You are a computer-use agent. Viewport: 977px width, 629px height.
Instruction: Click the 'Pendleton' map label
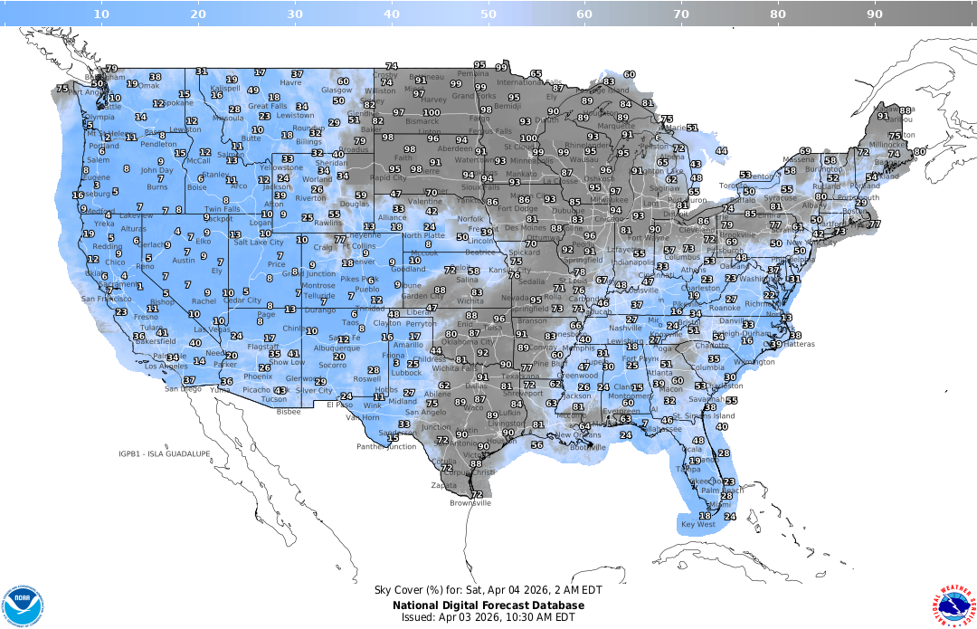(x=158, y=144)
